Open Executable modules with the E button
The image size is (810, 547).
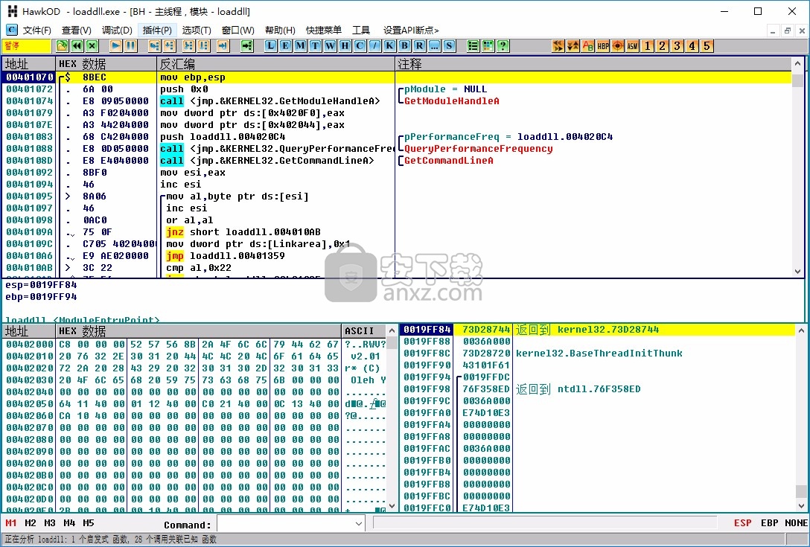[x=285, y=46]
